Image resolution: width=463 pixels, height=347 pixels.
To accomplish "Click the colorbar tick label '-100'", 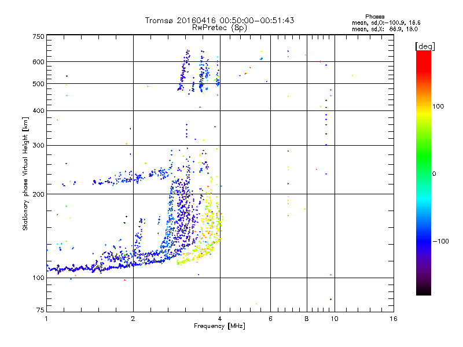I will pos(441,241).
